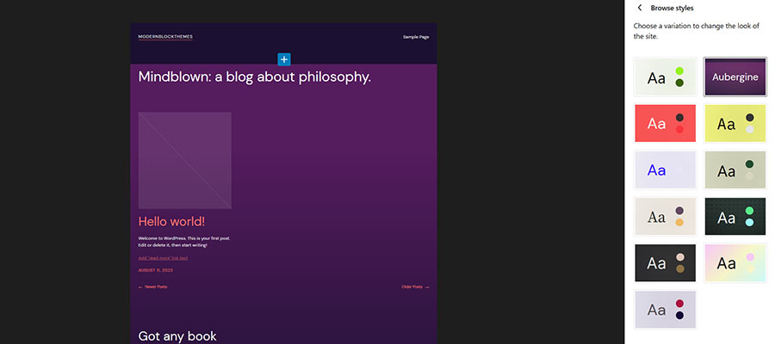Open the Sample Page navigation link

click(x=415, y=37)
